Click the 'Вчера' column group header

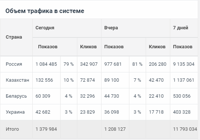(x=111, y=28)
